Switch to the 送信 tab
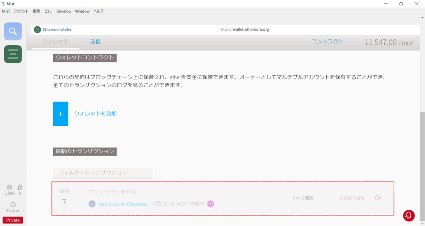The width and height of the screenshot is (425, 226). 95,42
